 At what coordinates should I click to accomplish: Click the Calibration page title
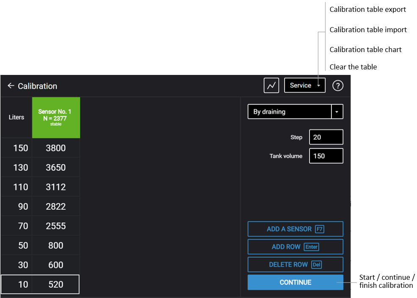(x=38, y=86)
